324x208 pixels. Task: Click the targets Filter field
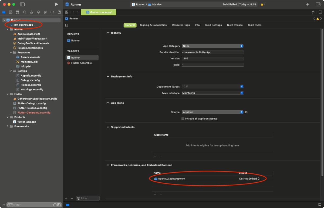point(88,198)
